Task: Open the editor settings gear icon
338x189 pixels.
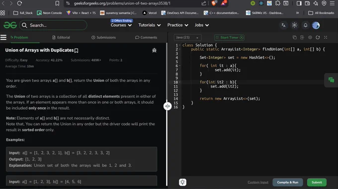Action: coord(310,37)
